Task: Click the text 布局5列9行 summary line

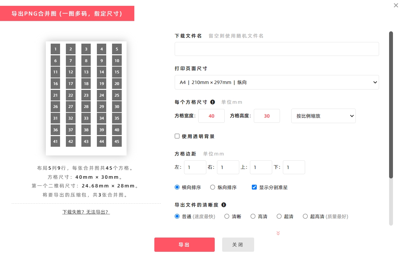Action: pyautogui.click(x=85, y=168)
